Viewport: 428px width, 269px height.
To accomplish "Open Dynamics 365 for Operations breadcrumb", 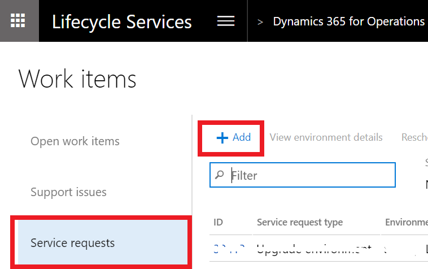I will pos(348,21).
